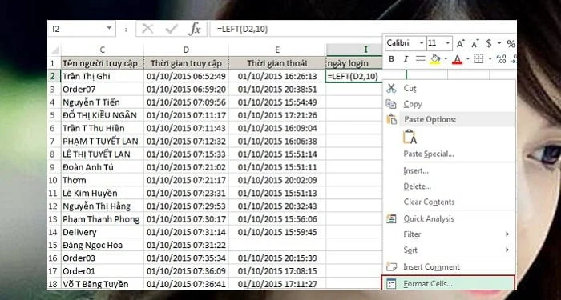This screenshot has height=300, width=561.
Task: Select column E header
Action: click(x=277, y=50)
